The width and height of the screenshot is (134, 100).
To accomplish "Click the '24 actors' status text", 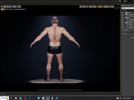I will point(125,30).
